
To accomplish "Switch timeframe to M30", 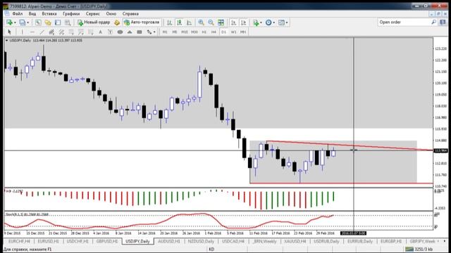I will click(x=194, y=32).
